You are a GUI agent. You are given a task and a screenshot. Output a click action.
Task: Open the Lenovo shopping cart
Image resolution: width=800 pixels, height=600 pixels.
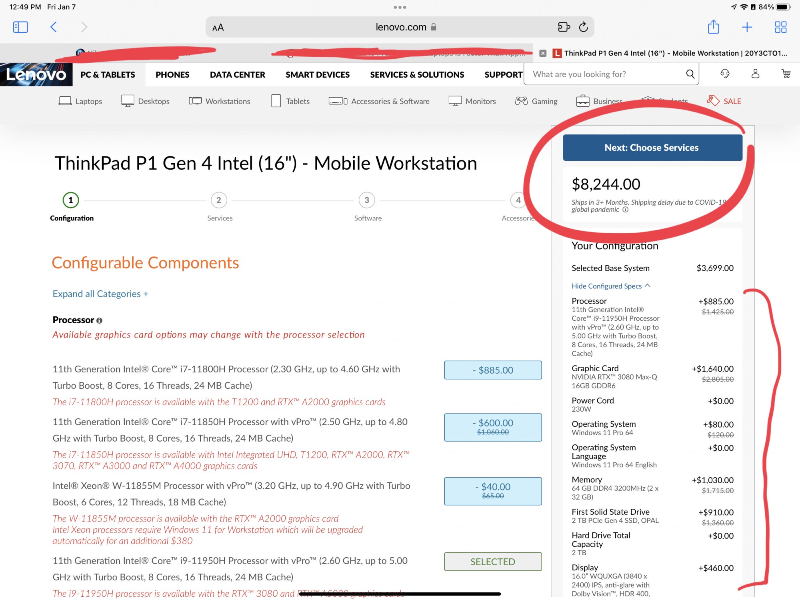786,74
